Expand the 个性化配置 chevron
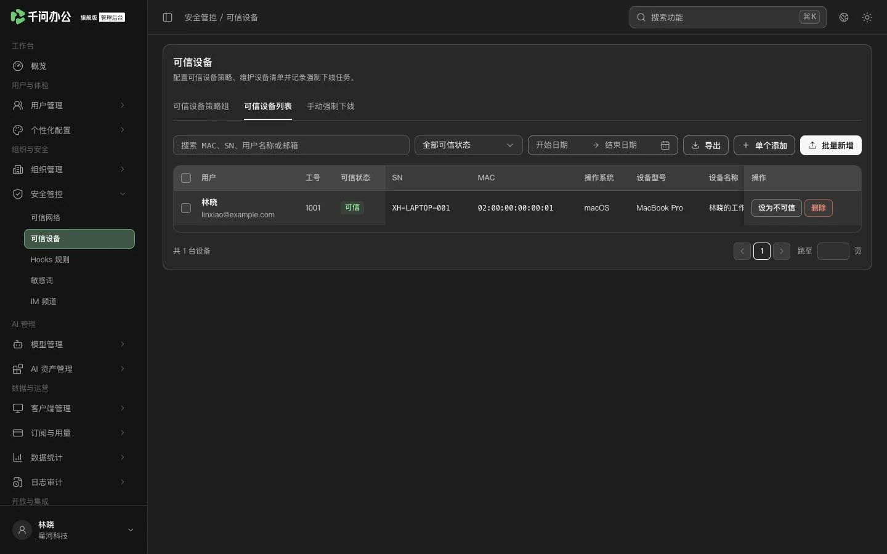Viewport: 887px width, 554px height. [123, 130]
